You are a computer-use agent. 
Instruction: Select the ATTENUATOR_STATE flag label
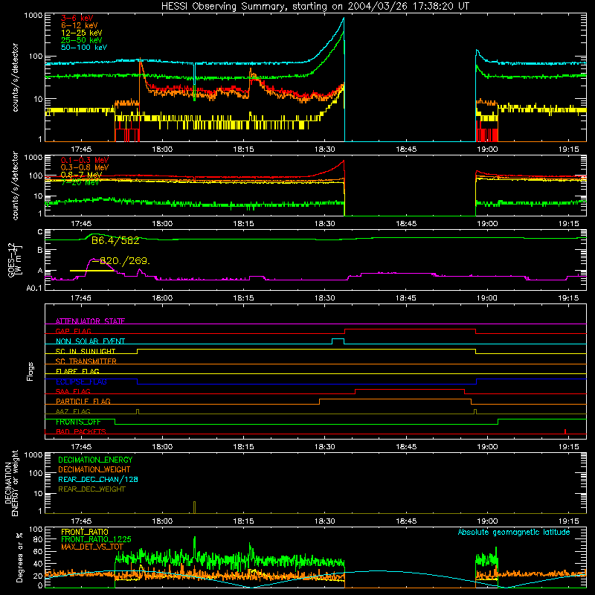[x=90, y=321]
